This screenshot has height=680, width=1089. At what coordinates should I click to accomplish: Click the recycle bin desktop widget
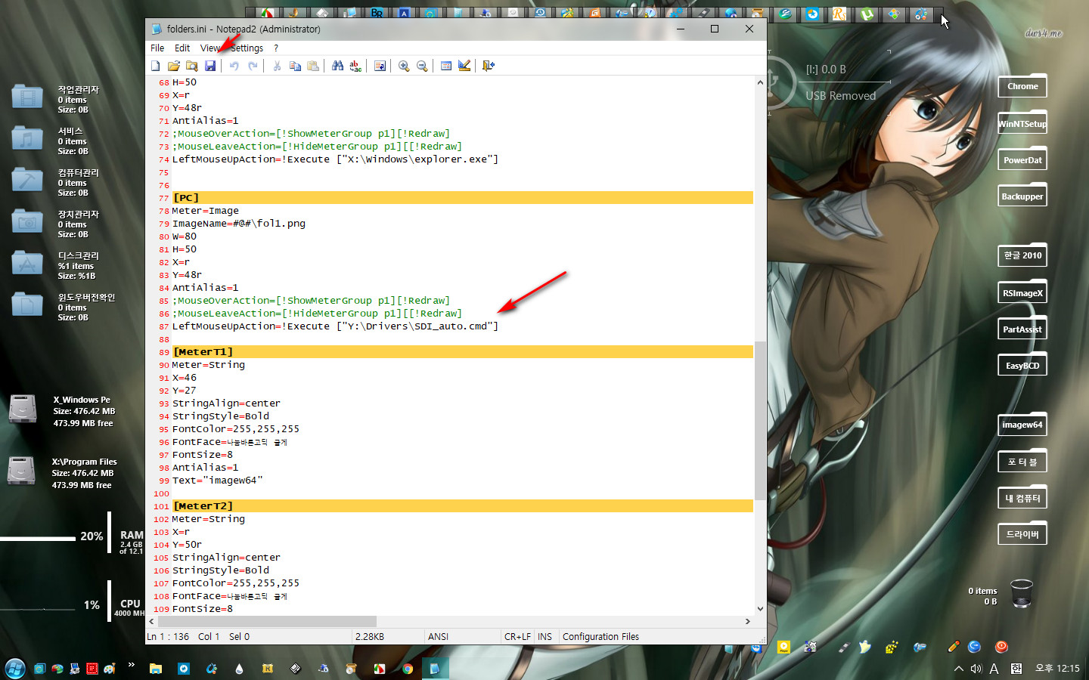point(1022,594)
